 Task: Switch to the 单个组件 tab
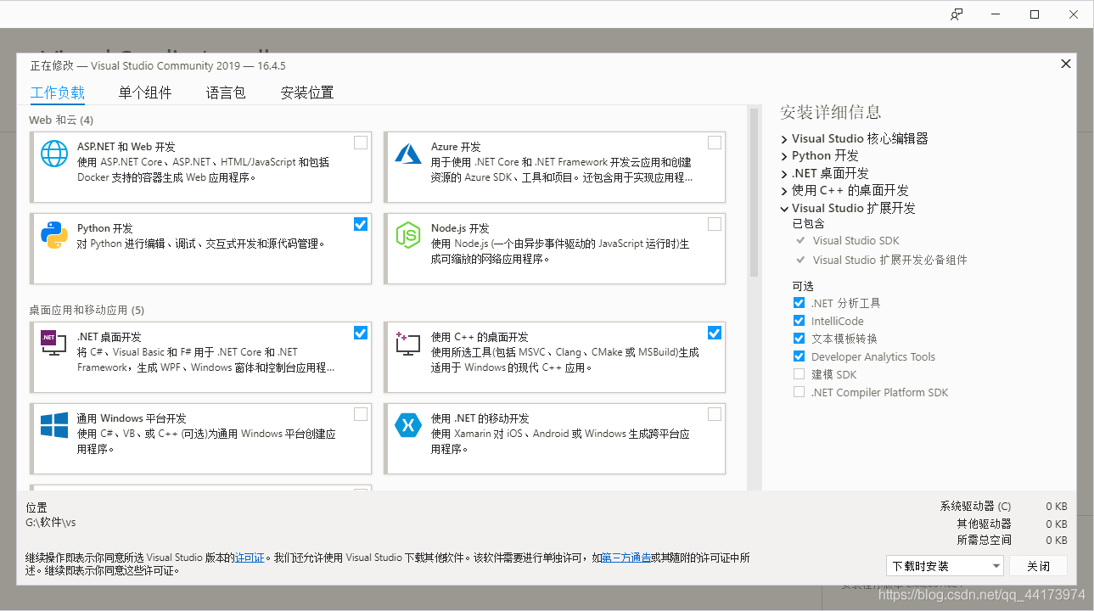(x=144, y=92)
